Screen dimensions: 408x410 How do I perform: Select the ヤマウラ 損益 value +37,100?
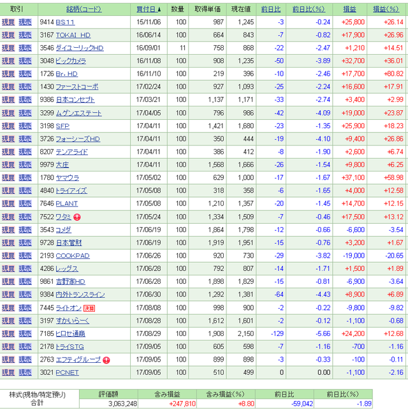click(x=353, y=178)
